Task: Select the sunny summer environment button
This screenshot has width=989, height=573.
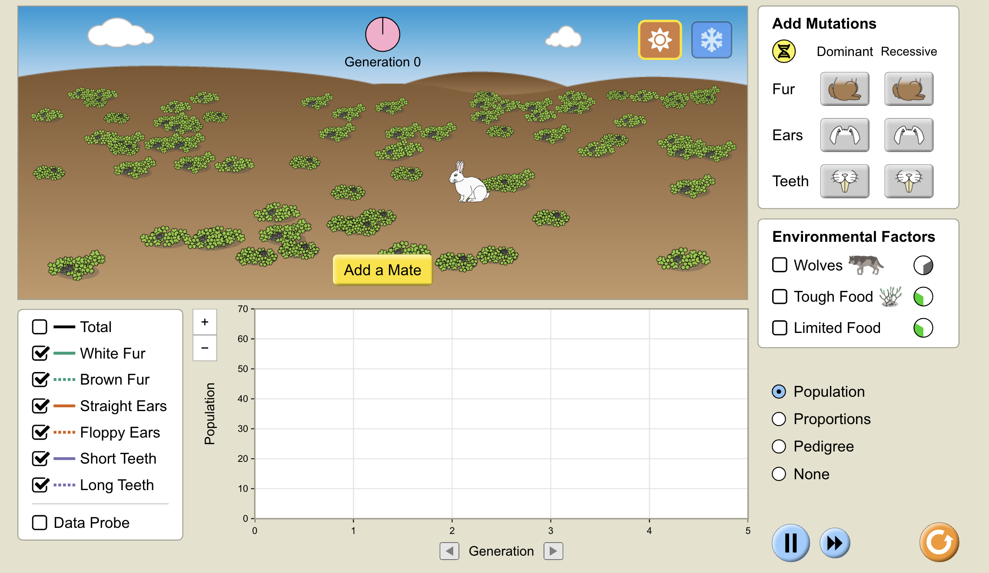Action: point(660,40)
